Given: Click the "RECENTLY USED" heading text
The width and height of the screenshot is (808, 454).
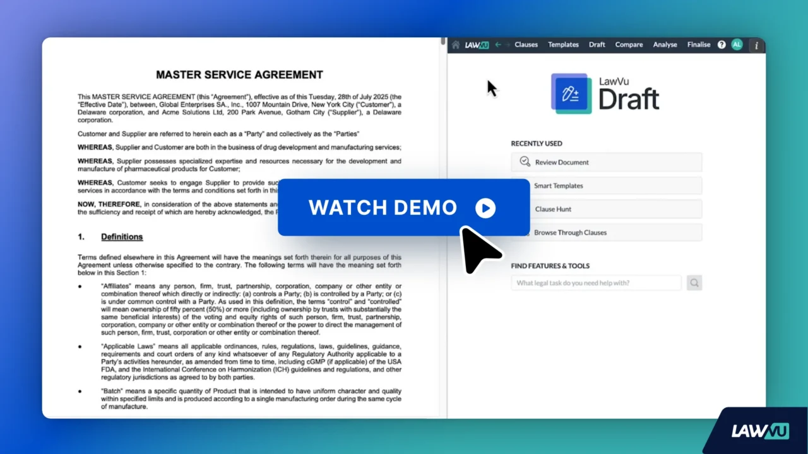Looking at the screenshot, I should tap(537, 143).
